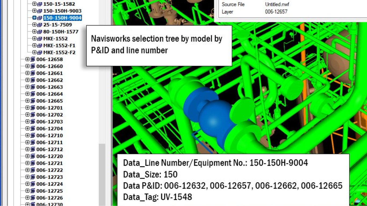Viewport: 367px width, 206px height.
Task: Click group icon beside 25-15-7509
Action: tap(39, 25)
